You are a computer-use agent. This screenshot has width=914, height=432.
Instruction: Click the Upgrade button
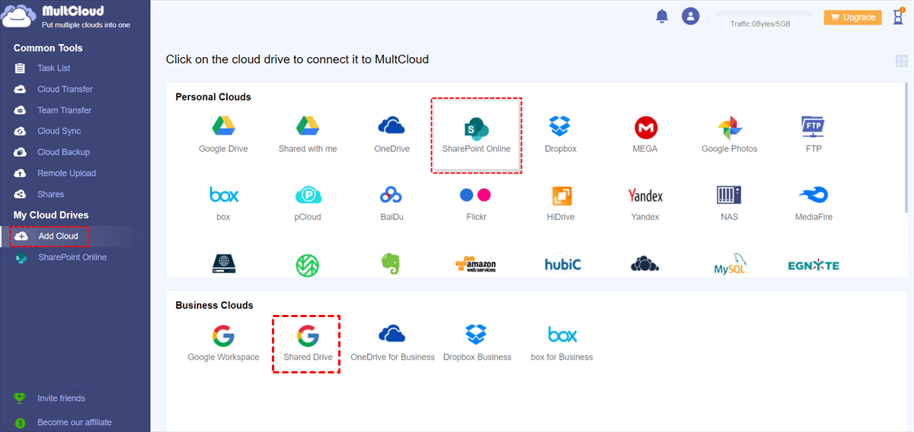[x=852, y=17]
